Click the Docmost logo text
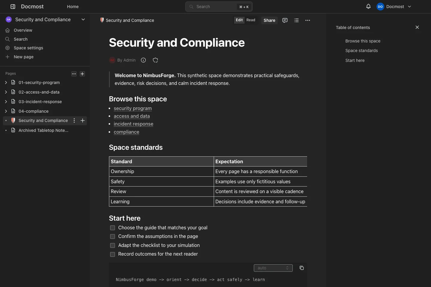This screenshot has height=287, width=431. pos(32,7)
